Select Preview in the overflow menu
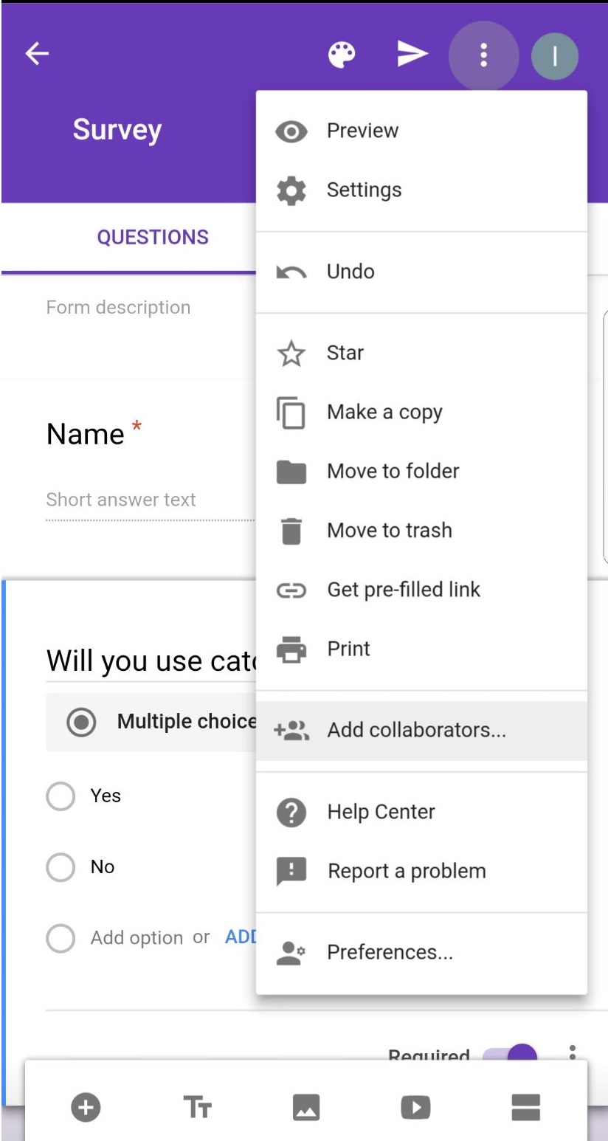Screen dimensions: 608x1141 click(362, 131)
